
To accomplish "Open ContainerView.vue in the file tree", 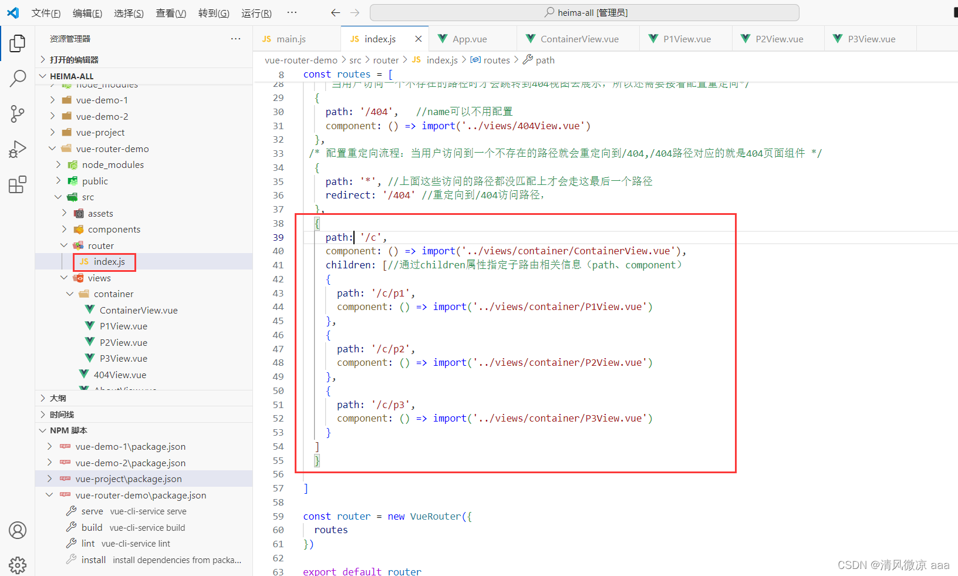I will pos(144,310).
